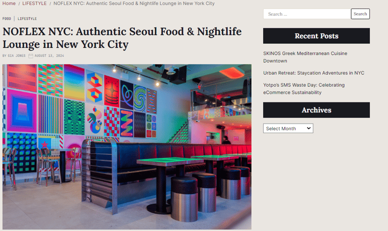Click author name Gia Jones

(x=17, y=56)
